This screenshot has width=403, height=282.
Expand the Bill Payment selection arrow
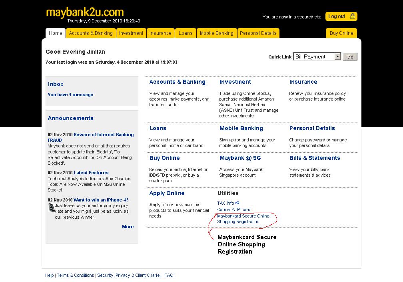(338, 56)
